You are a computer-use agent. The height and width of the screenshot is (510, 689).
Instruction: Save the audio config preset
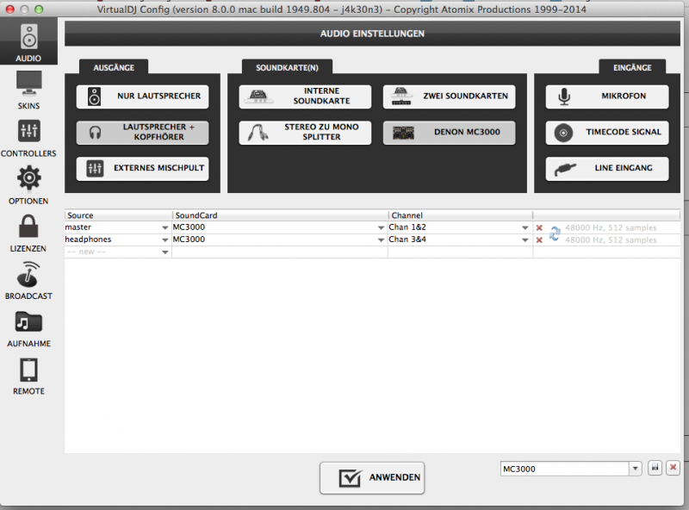(655, 468)
